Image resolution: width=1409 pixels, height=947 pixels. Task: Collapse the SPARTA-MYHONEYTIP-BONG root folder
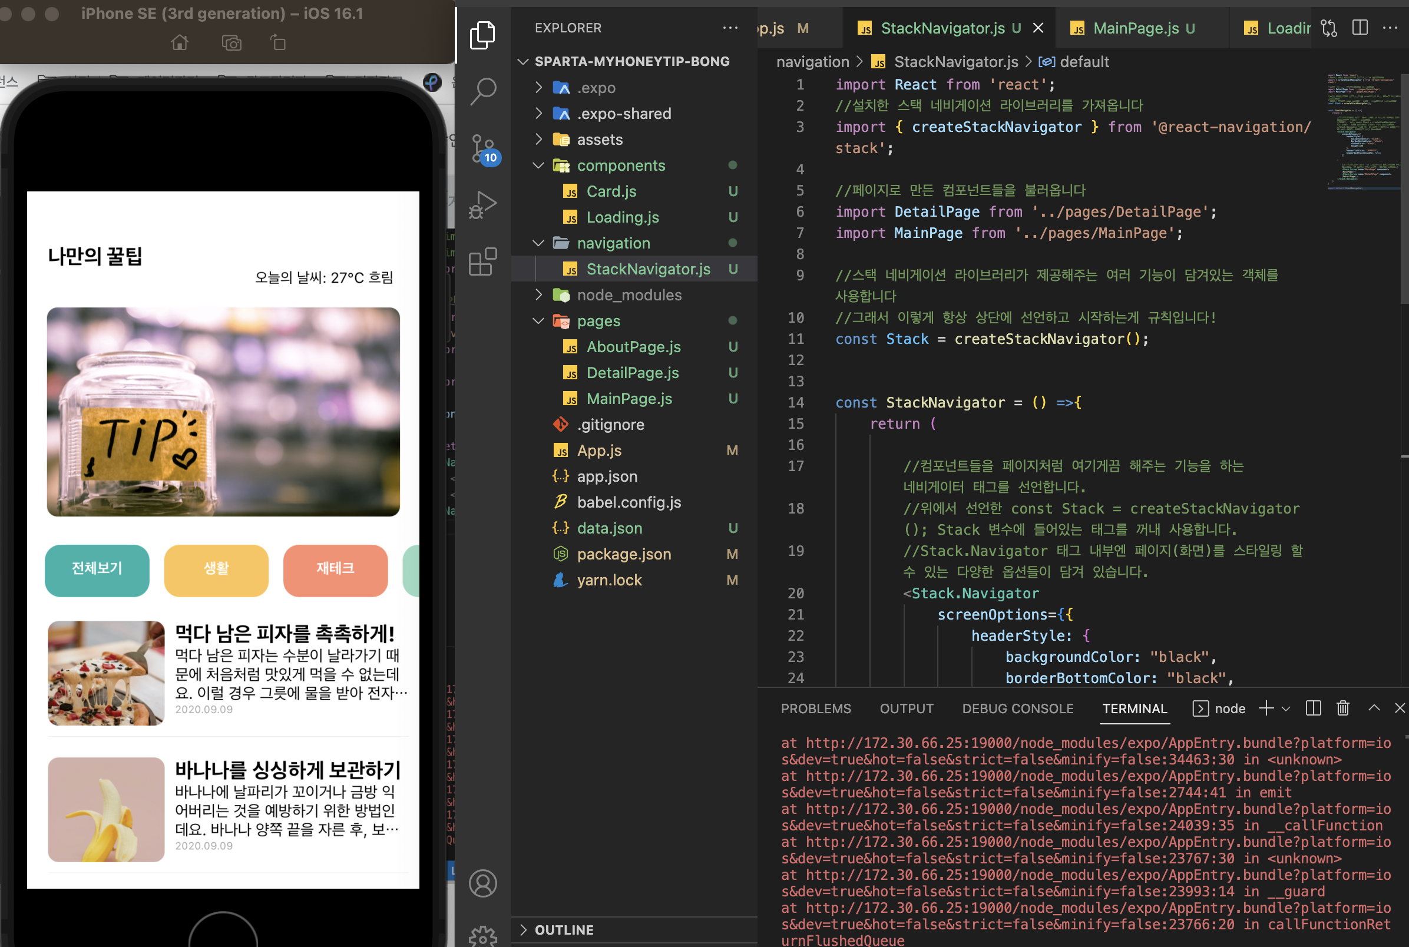(523, 61)
